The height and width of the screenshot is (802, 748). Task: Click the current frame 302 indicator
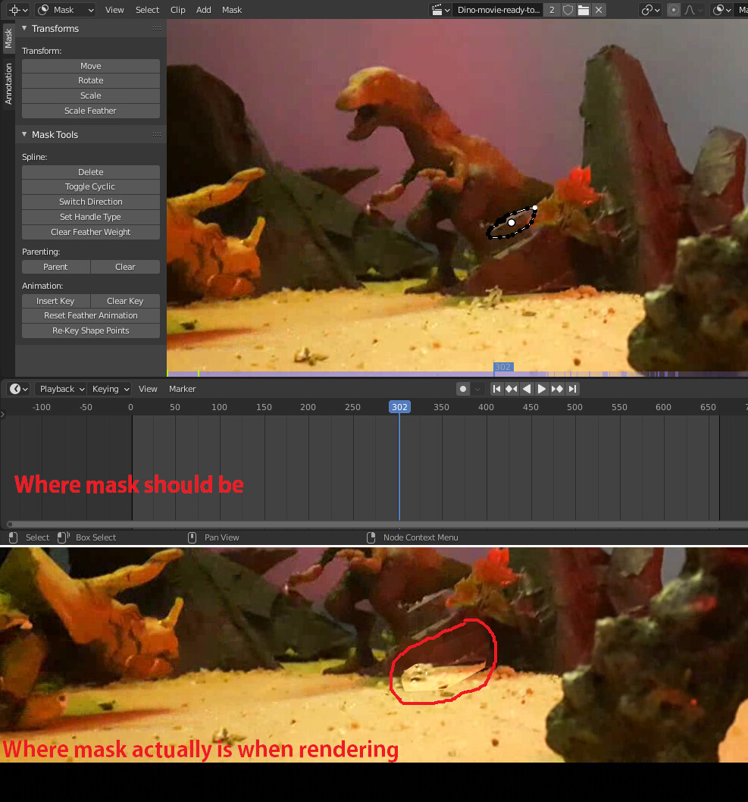[x=399, y=407]
